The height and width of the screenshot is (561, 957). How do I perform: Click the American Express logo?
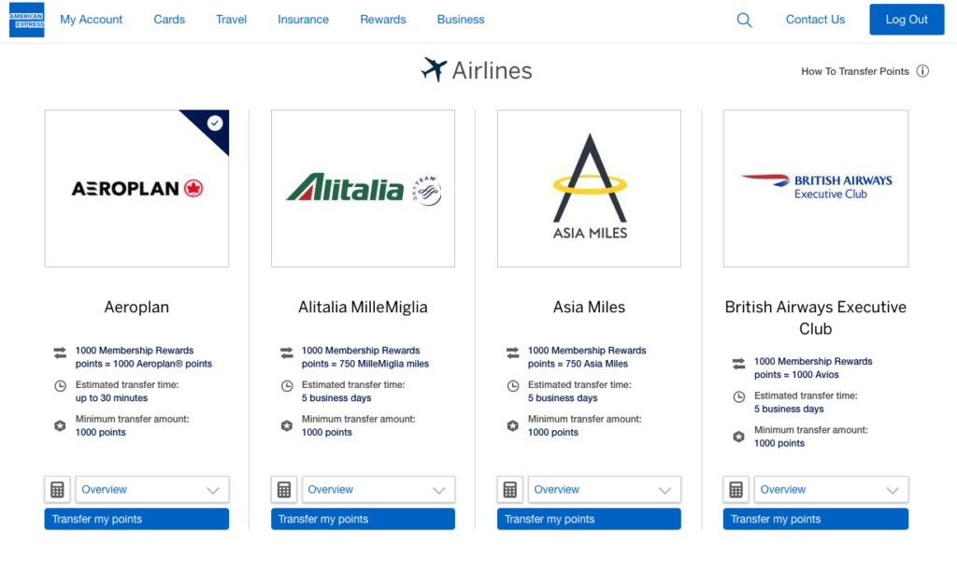[x=26, y=19]
